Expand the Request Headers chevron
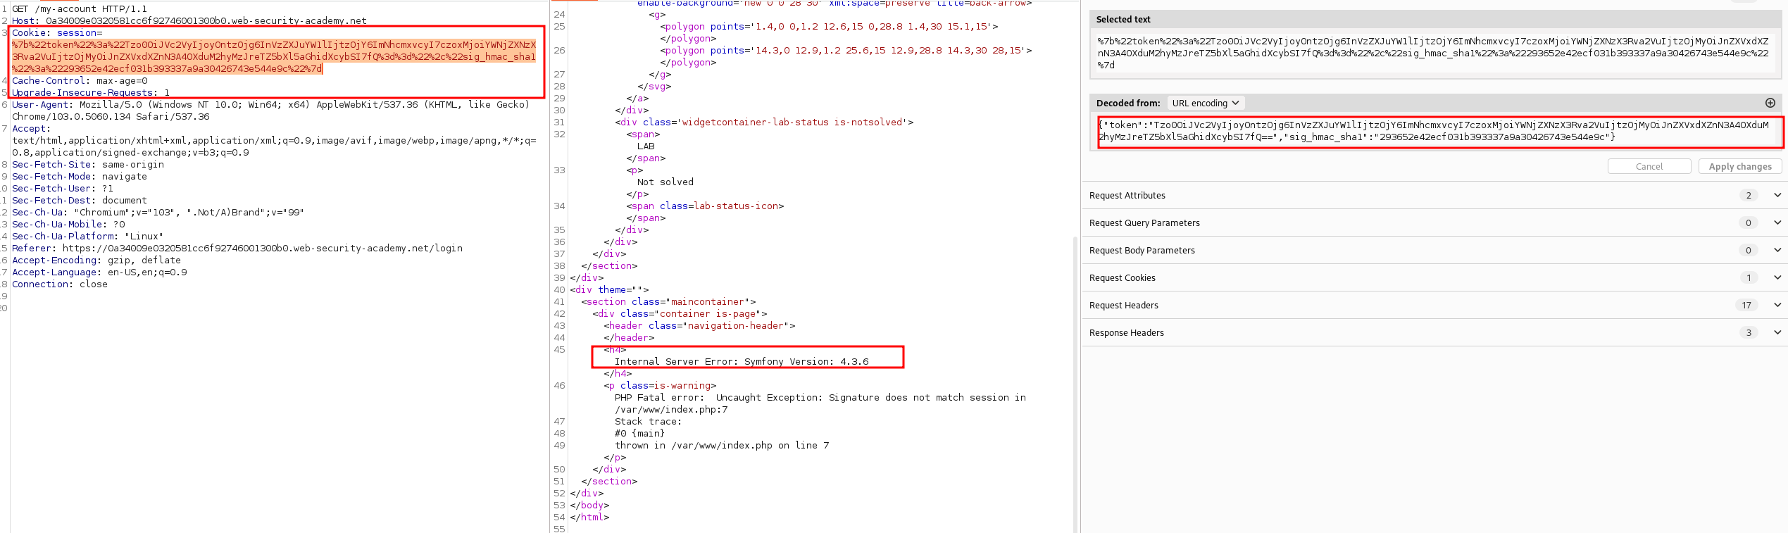 tap(1777, 305)
